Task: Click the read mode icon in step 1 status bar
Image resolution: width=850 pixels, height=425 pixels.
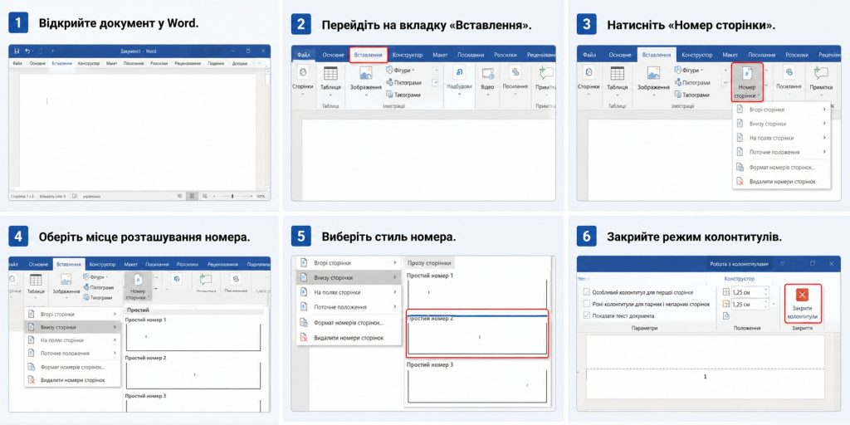Action: pos(179,196)
